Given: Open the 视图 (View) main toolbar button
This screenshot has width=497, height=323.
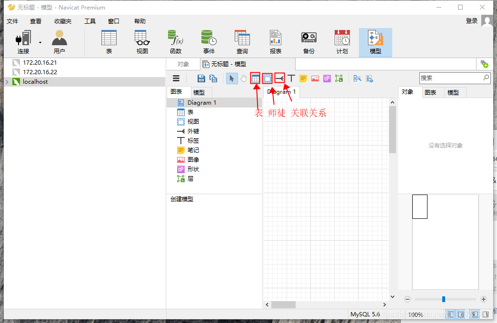Looking at the screenshot, I should pyautogui.click(x=142, y=42).
